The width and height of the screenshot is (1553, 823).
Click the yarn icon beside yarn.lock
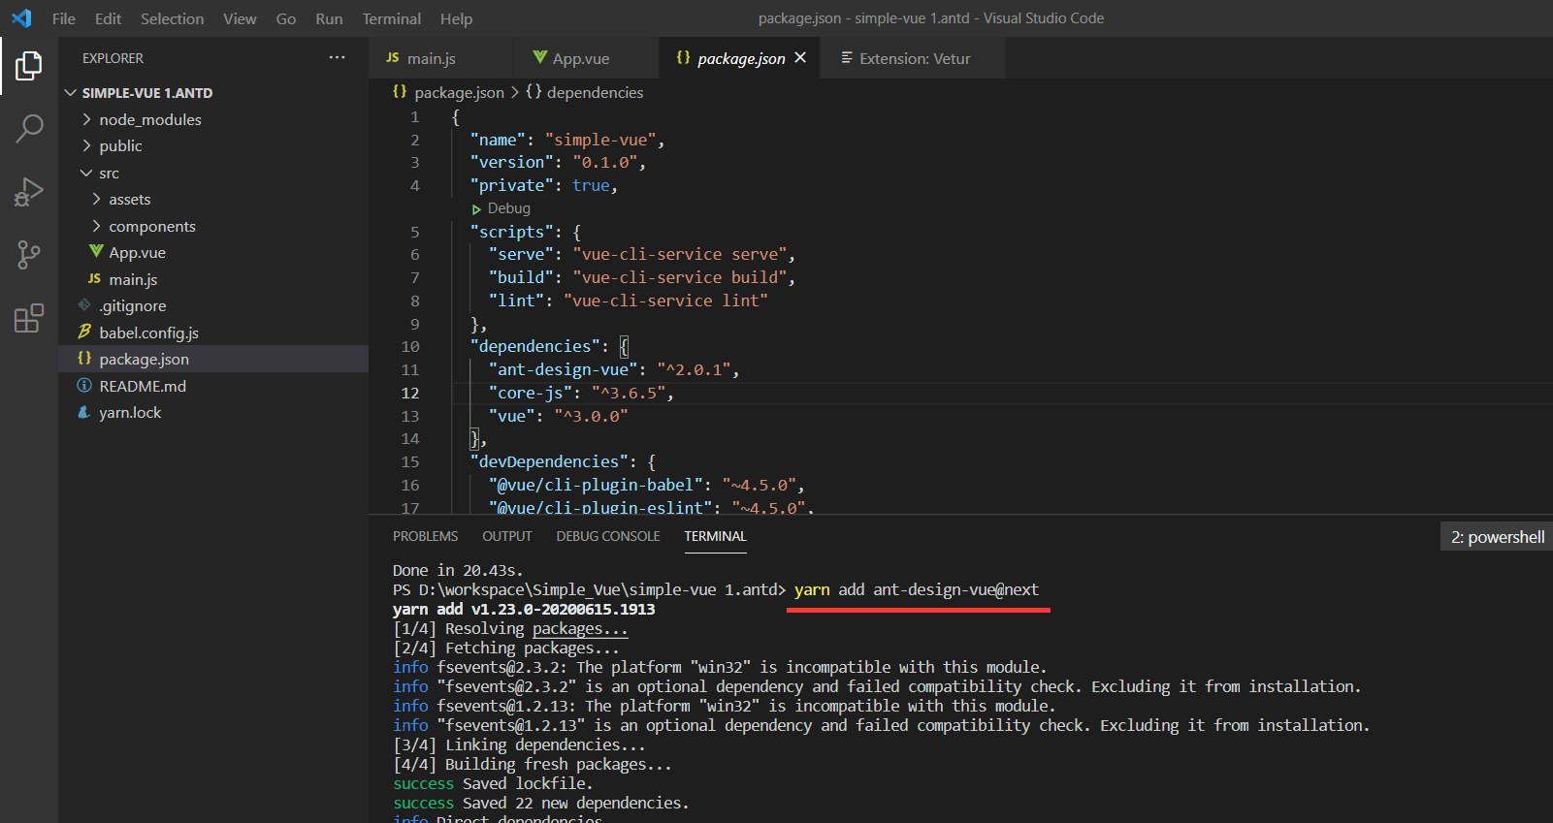pyautogui.click(x=84, y=412)
